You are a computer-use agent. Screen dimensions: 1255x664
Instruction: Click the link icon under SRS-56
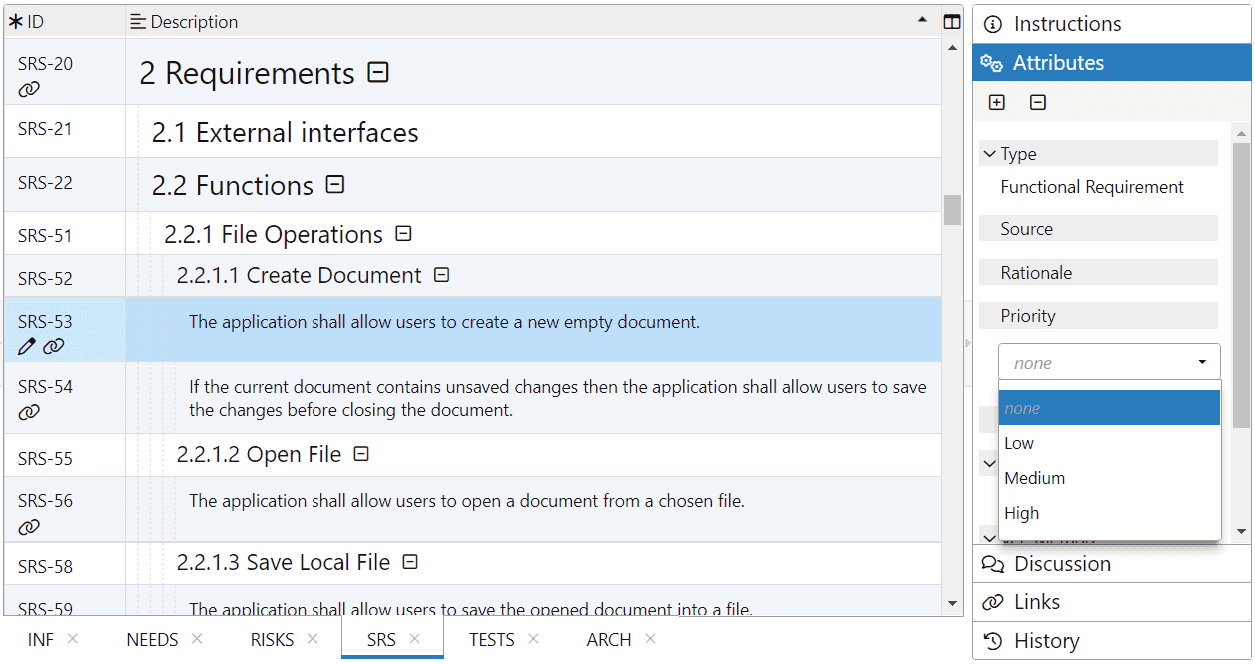29,526
